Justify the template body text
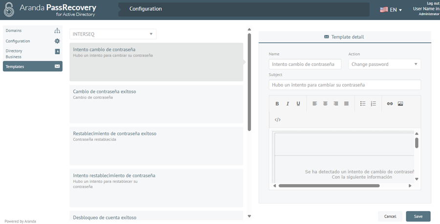Viewport: 440px width, 224px height. pos(346,104)
